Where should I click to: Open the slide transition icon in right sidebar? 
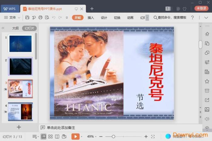pyautogui.click(x=207, y=43)
